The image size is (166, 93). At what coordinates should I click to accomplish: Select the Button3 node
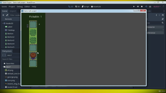11,40
